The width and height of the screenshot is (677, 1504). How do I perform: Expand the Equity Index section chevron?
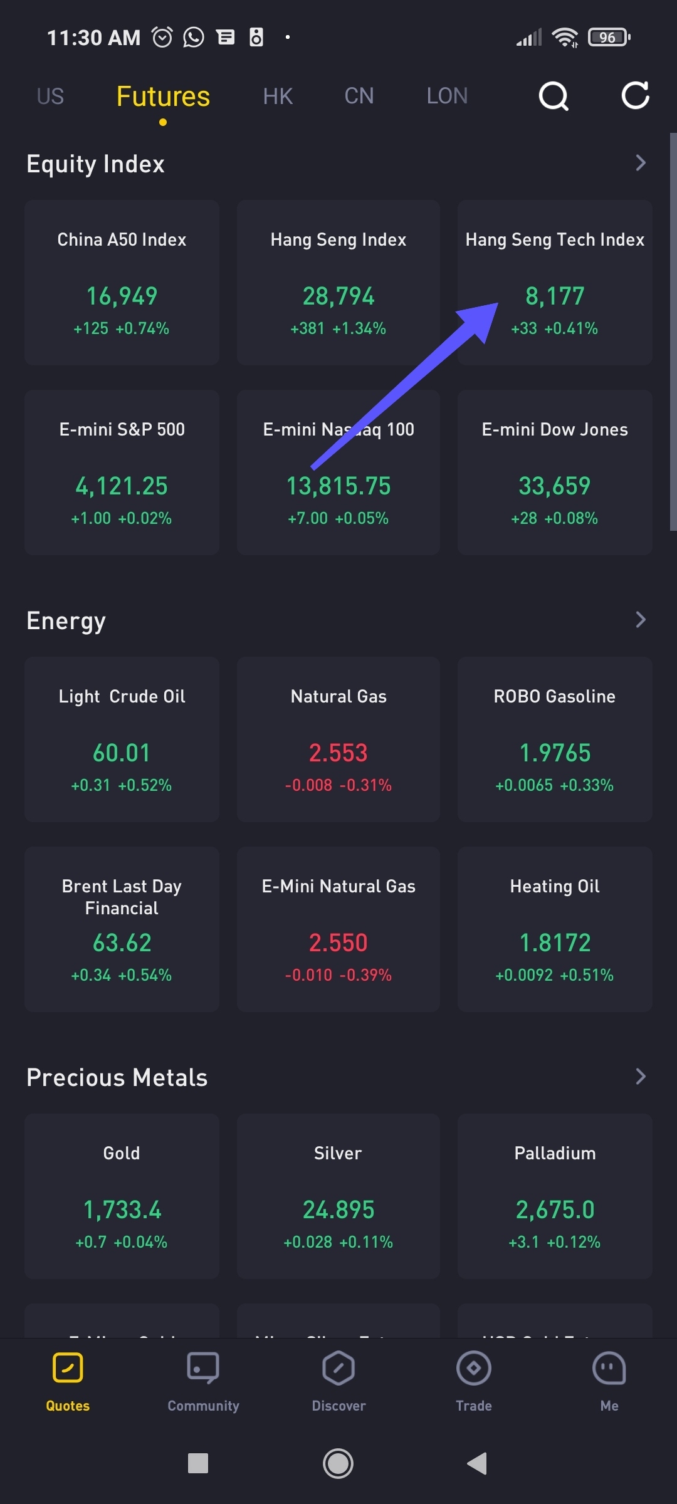640,163
